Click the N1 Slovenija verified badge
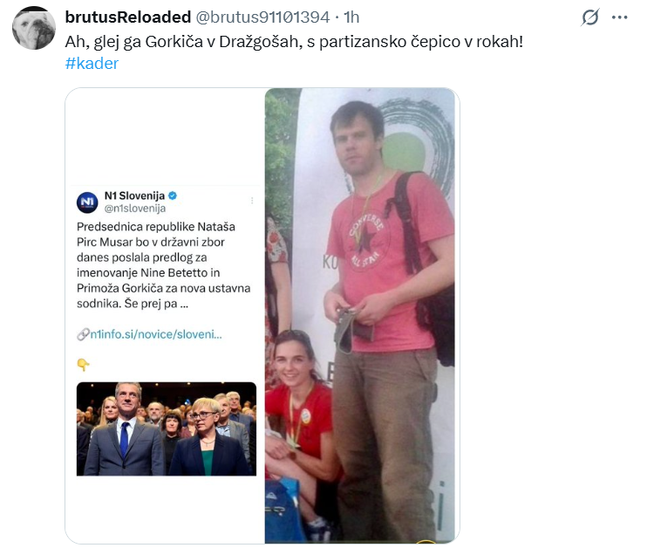The image size is (647, 548). (173, 195)
